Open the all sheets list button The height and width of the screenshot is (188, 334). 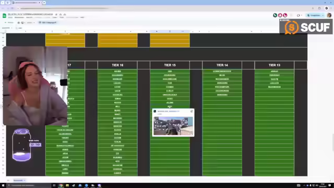(x=8, y=180)
